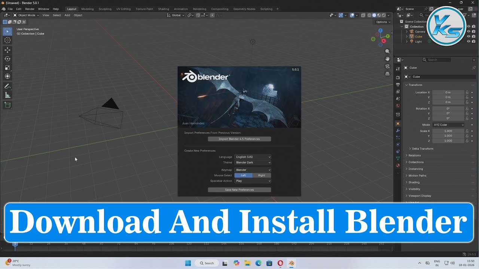Select the Move tool
Image resolution: width=479 pixels, height=269 pixels.
tap(7, 50)
